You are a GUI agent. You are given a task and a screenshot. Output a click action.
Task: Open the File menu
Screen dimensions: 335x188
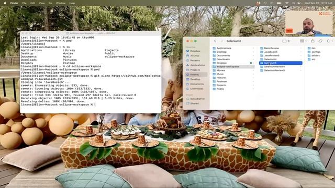click(x=25, y=3)
